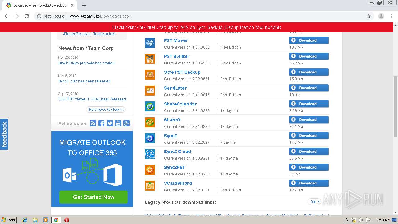Image resolution: width=398 pixels, height=224 pixels.
Task: Open the Windows Start menu
Action: pyautogui.click(x=9, y=220)
